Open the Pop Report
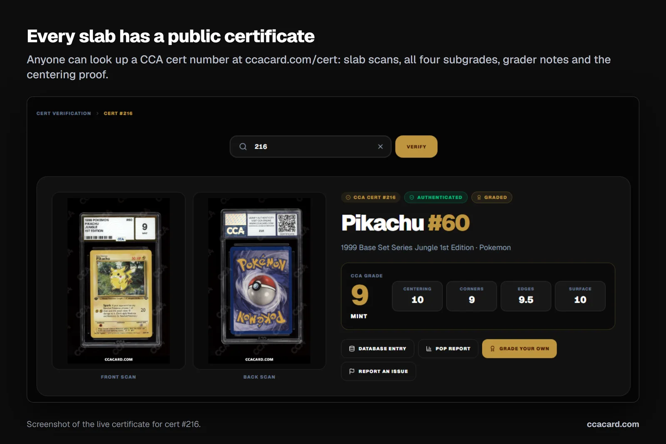 (448, 349)
